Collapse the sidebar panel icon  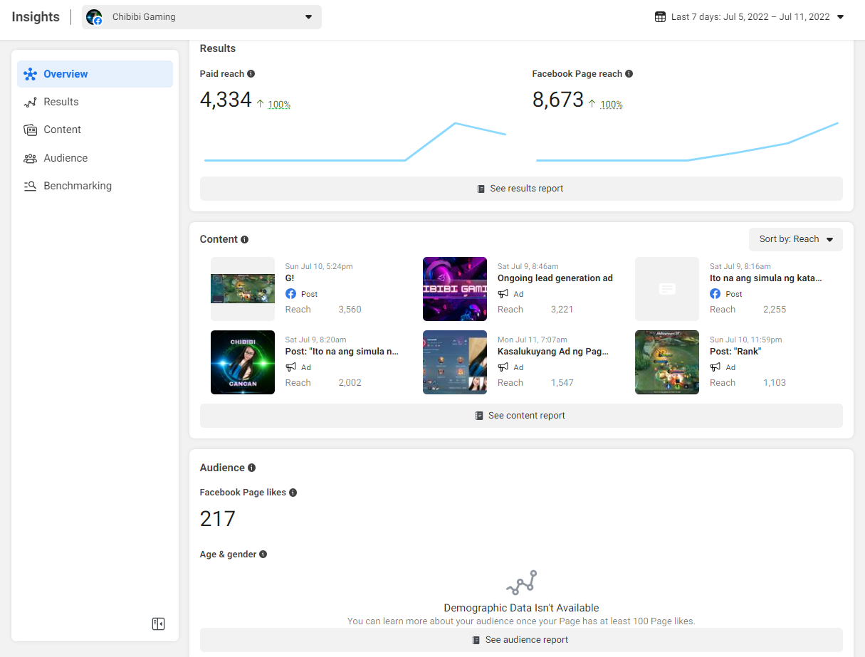click(x=158, y=624)
